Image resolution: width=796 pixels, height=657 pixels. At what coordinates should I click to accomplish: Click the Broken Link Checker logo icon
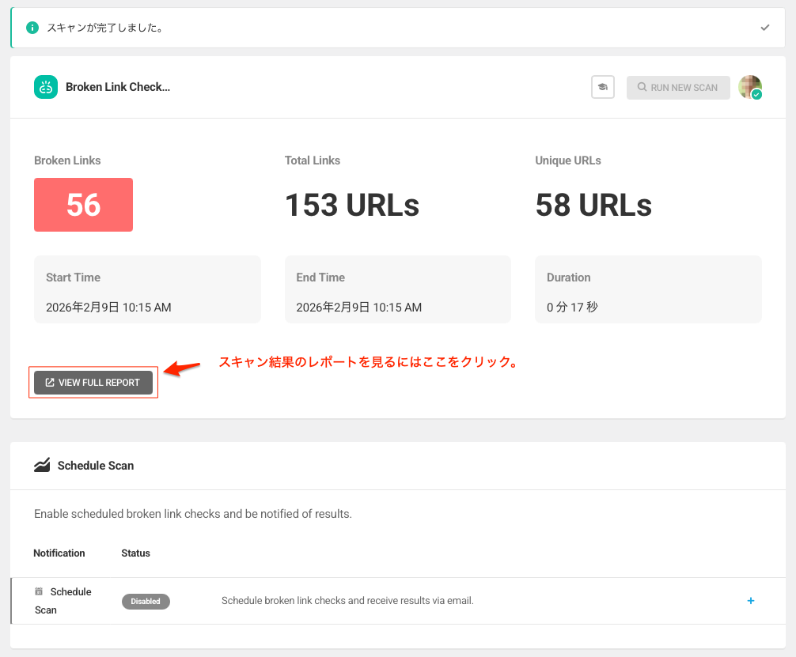pos(46,87)
